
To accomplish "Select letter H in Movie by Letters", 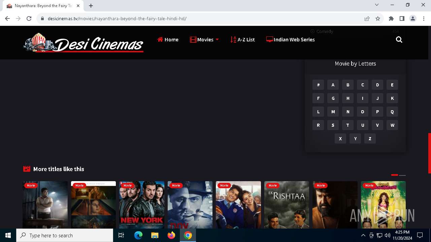I will (x=348, y=98).
